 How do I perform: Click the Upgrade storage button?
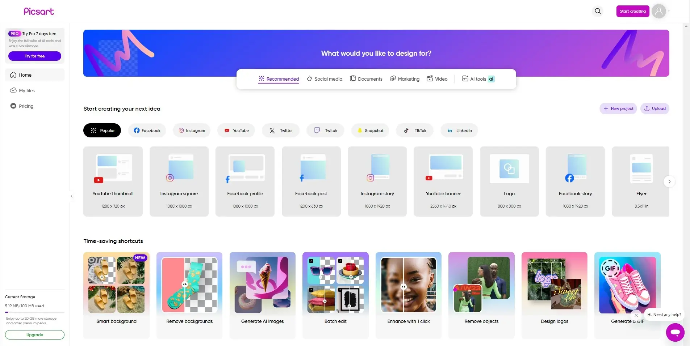click(x=35, y=335)
